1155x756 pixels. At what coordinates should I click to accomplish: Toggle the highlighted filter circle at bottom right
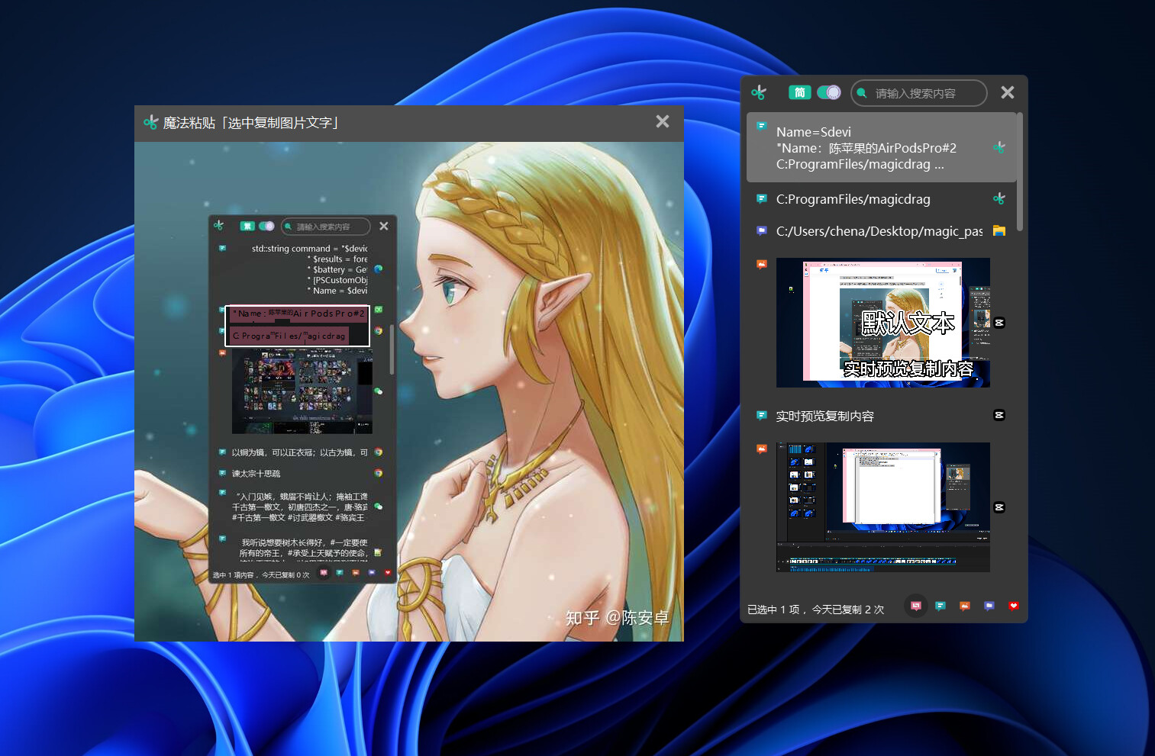pyautogui.click(x=916, y=606)
